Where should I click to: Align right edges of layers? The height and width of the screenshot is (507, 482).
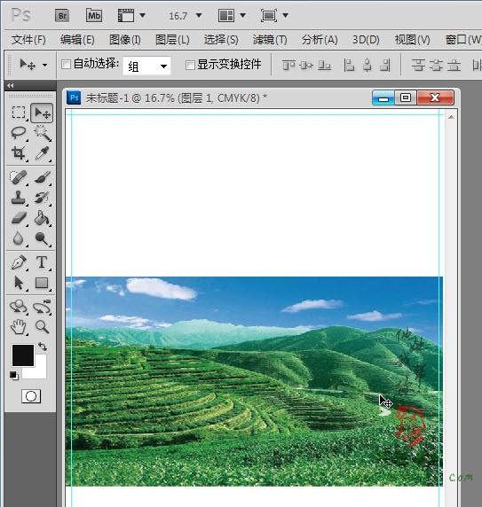click(x=385, y=66)
